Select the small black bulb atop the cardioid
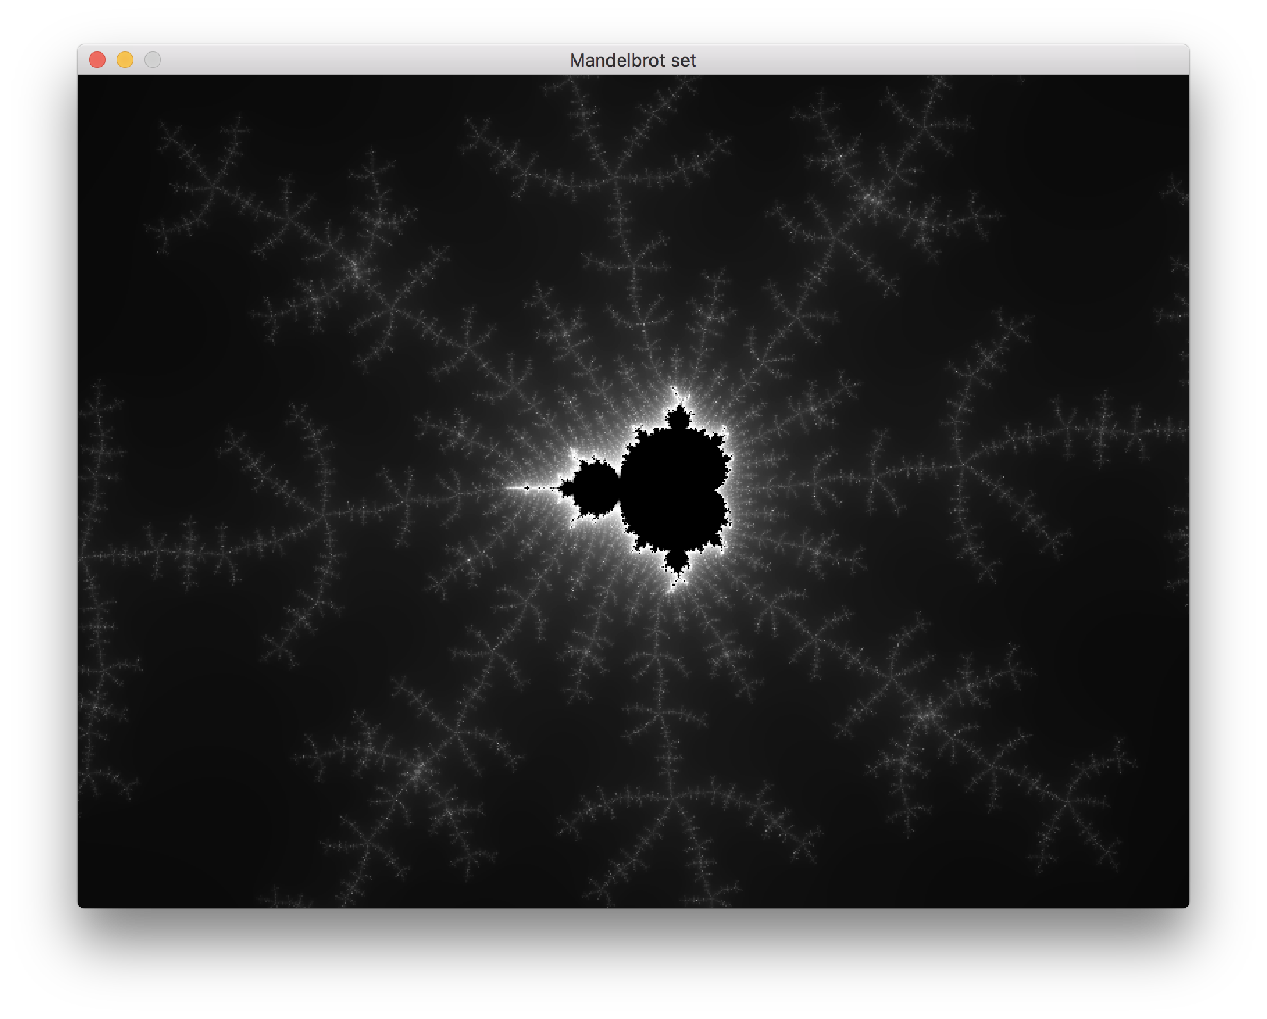Screen dimensions: 1267x1019 (x=677, y=419)
